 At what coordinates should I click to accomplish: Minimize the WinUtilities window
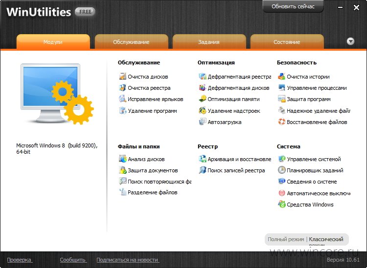pyautogui.click(x=341, y=7)
